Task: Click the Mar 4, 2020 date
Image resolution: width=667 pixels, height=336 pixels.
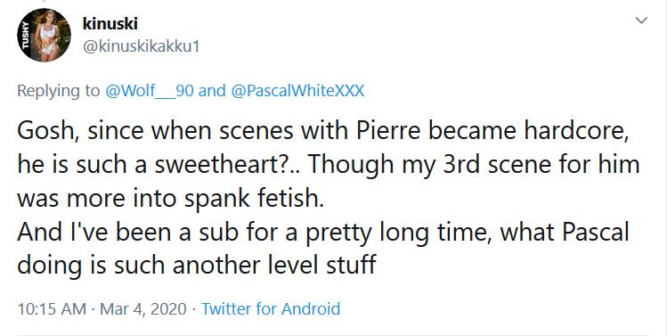Action: point(142,308)
